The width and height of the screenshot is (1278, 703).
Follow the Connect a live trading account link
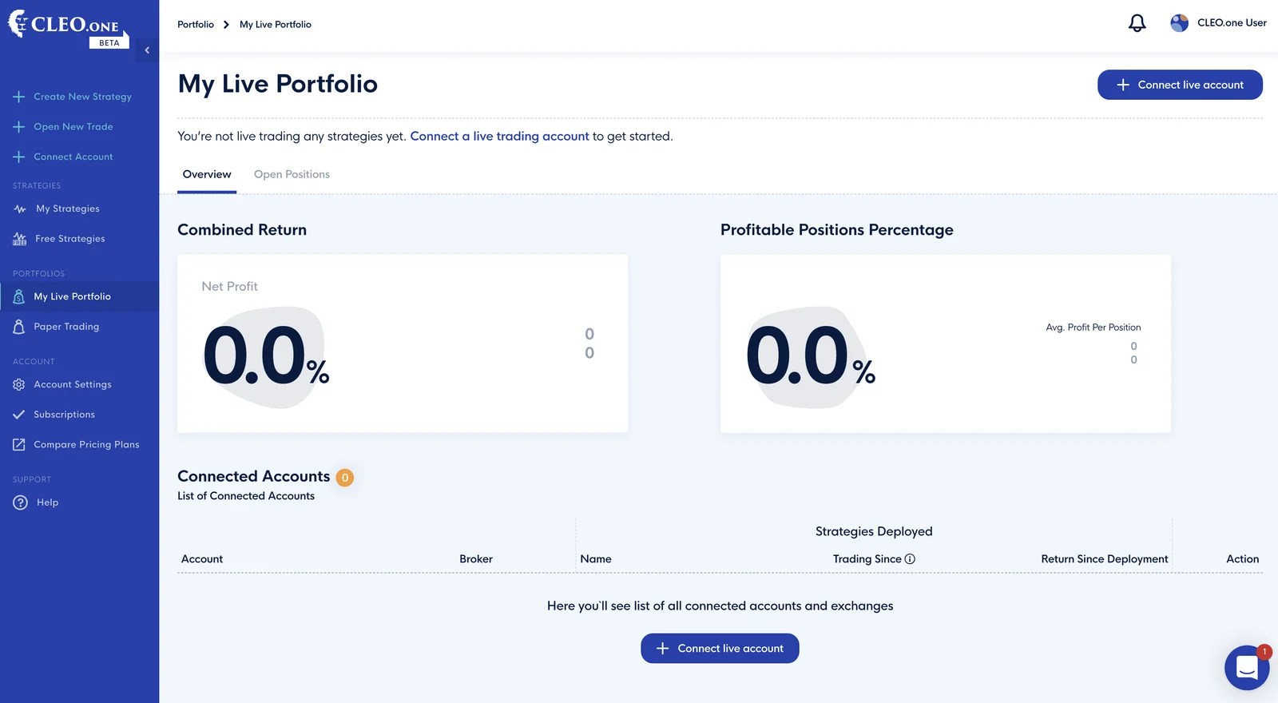coord(499,136)
